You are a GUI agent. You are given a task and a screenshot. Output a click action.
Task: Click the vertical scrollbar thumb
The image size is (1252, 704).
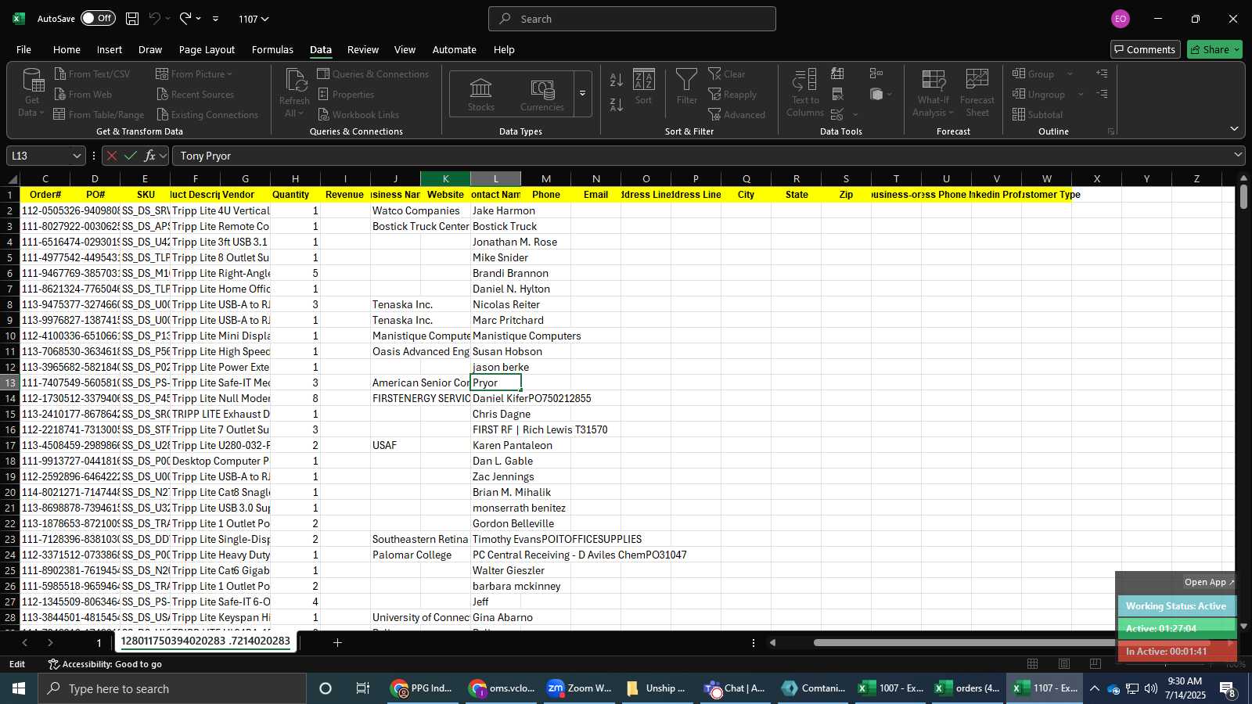1243,196
